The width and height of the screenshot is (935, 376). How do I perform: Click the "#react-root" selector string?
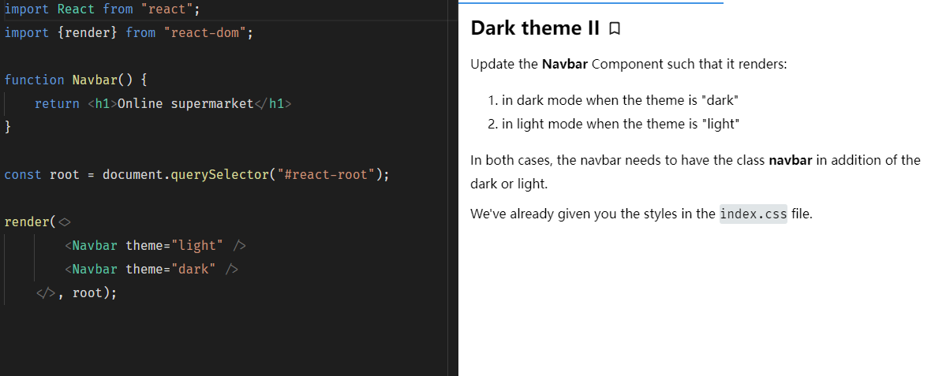[x=324, y=174]
